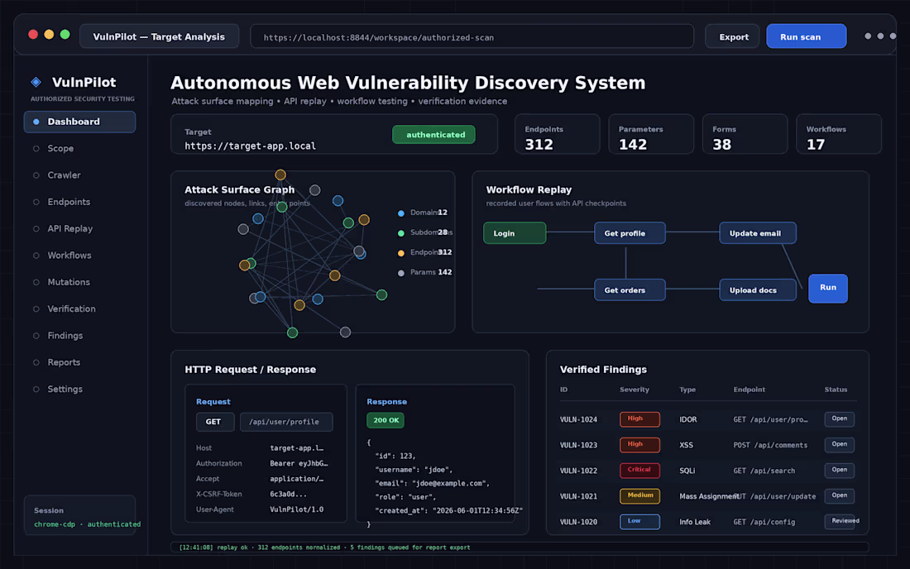Go to Verification page
This screenshot has width=910, height=569.
coord(71,308)
